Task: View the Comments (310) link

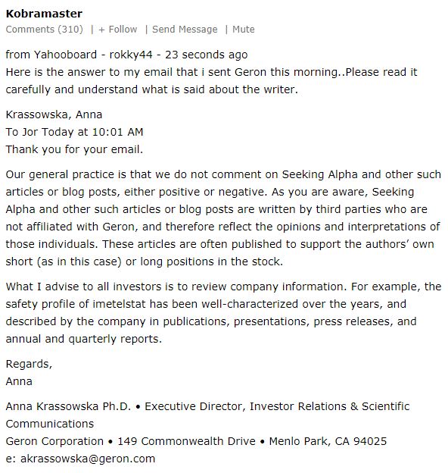Action: 44,30
